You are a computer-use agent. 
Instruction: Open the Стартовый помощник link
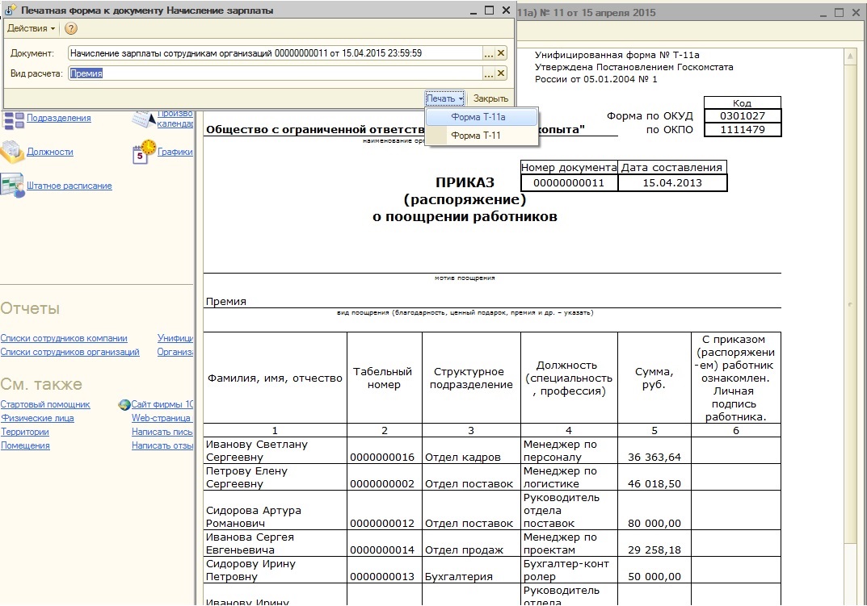[x=45, y=404]
